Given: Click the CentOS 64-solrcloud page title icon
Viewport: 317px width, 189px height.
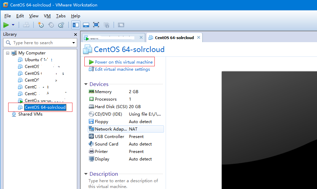Looking at the screenshot, I should pos(87,49).
